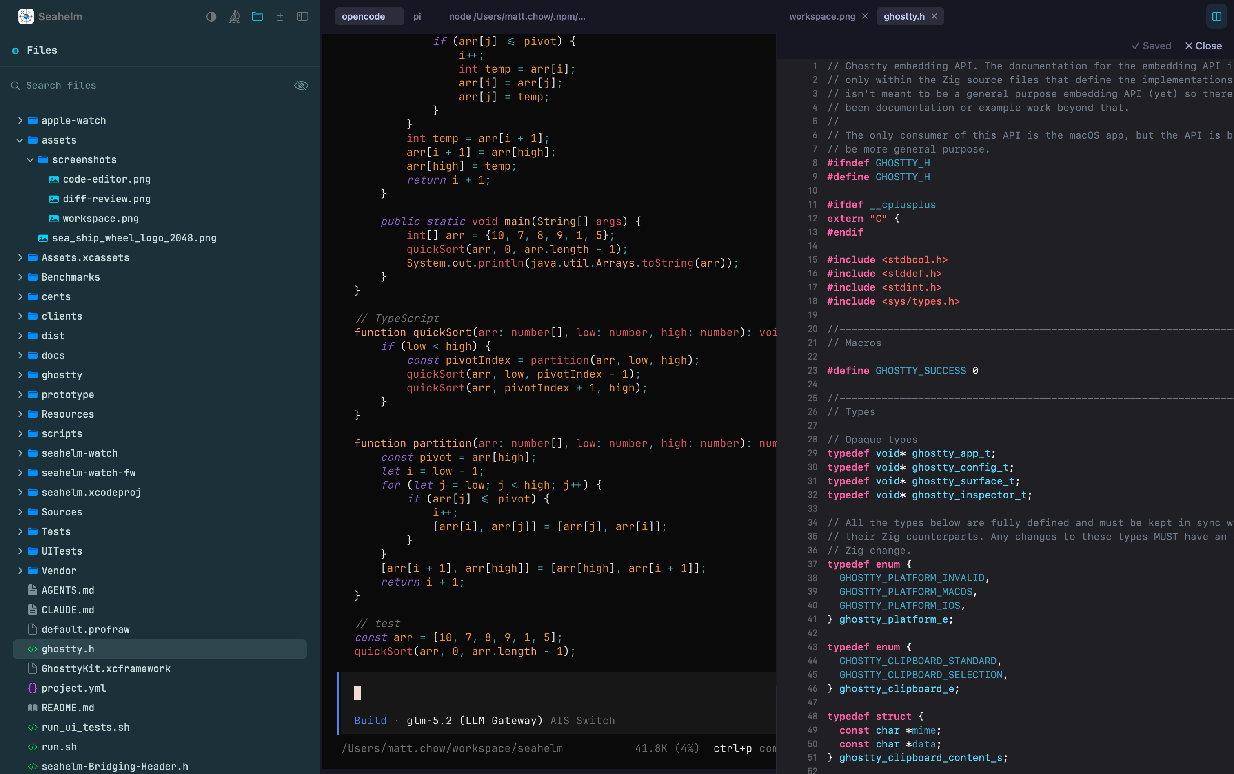Expand the Benchmarks folder
1234x774 pixels.
(20, 277)
